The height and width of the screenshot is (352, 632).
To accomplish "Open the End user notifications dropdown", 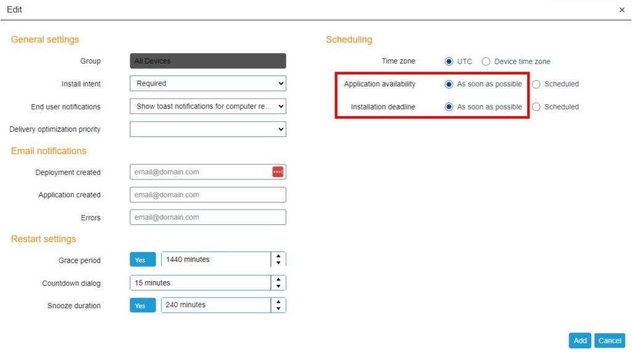I will [x=208, y=106].
